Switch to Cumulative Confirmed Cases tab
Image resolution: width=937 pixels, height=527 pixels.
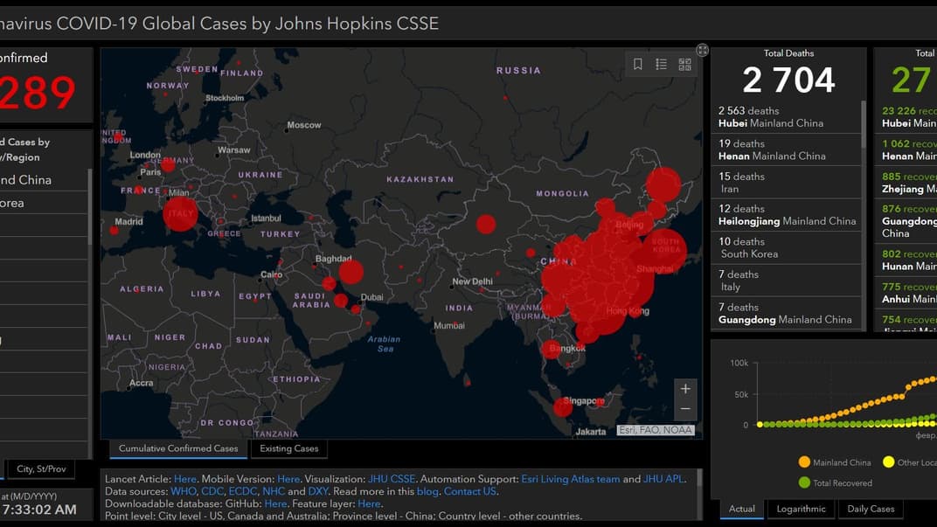(178, 448)
